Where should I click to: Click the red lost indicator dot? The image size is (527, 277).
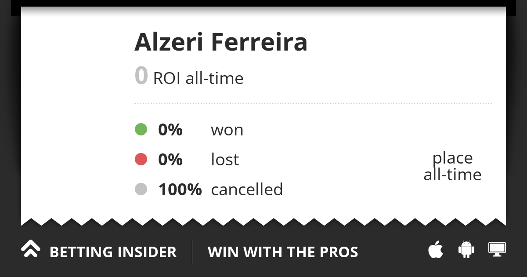[141, 159]
